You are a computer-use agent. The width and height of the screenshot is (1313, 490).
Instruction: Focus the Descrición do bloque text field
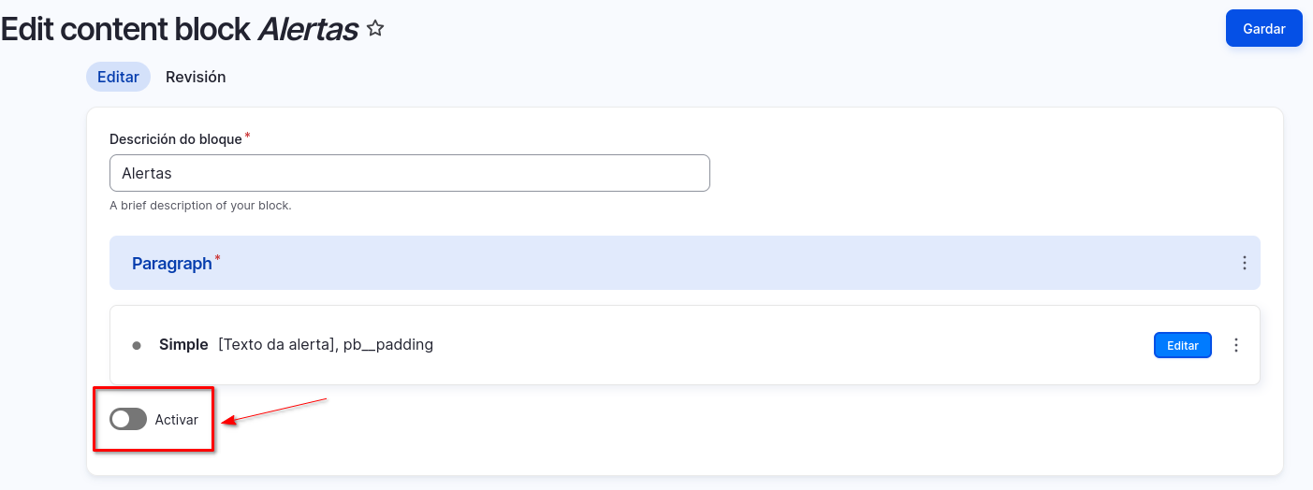point(409,173)
